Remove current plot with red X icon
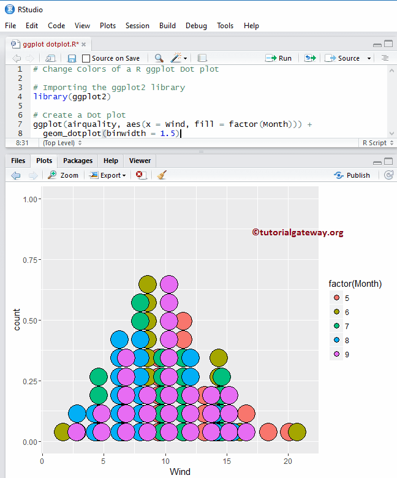Viewport: 397px width, 478px height. 140,175
